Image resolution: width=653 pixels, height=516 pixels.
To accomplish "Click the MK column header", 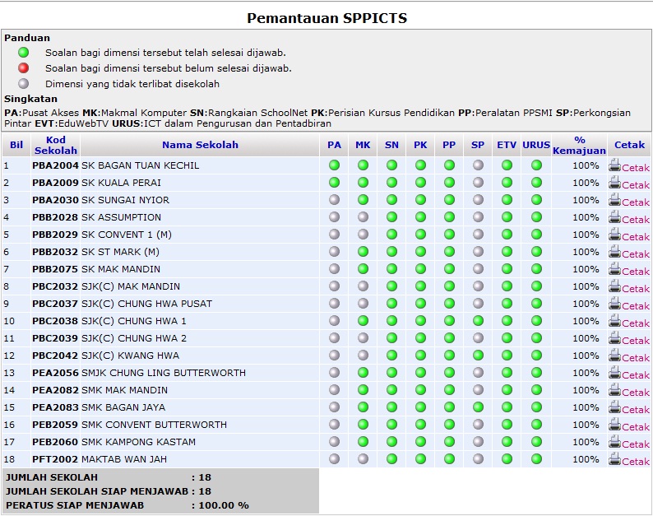I will point(363,145).
